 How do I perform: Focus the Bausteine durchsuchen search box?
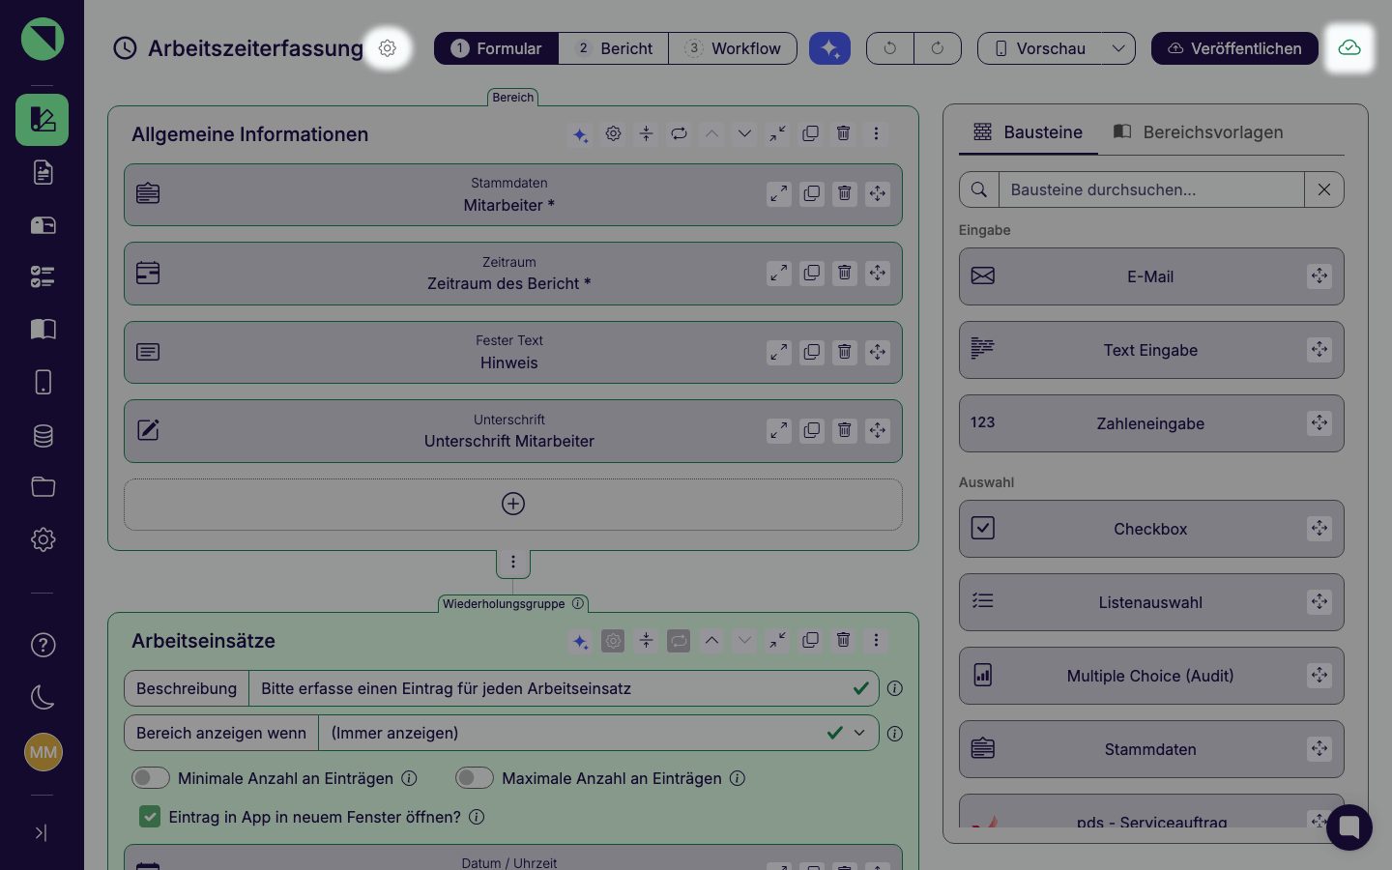[1151, 189]
